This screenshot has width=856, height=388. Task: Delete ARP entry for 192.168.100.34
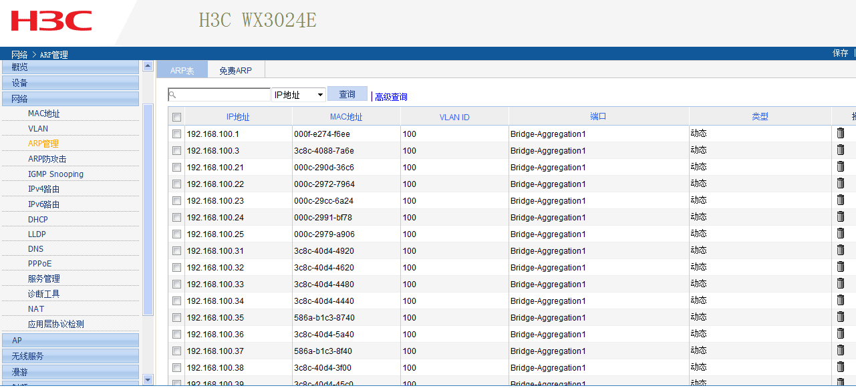coord(841,300)
